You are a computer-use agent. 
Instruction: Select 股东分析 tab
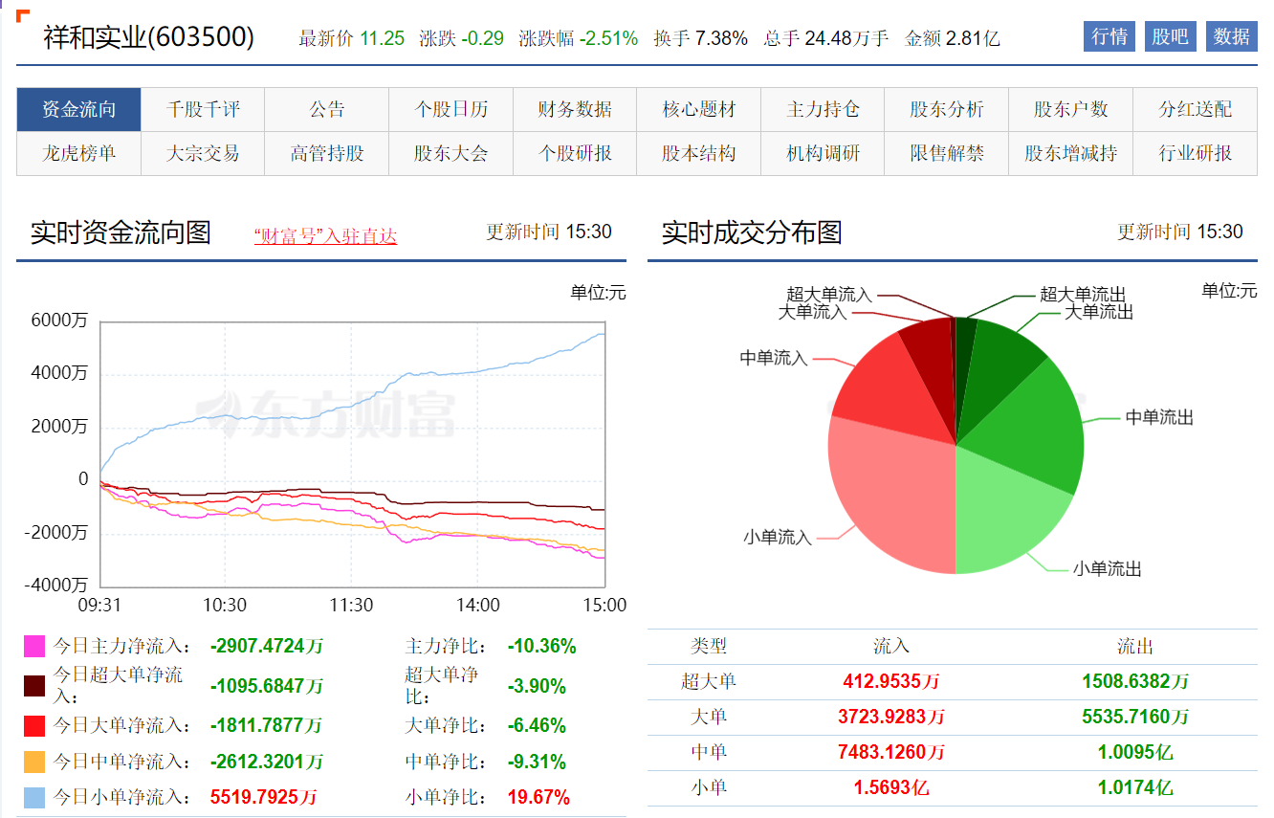947,109
